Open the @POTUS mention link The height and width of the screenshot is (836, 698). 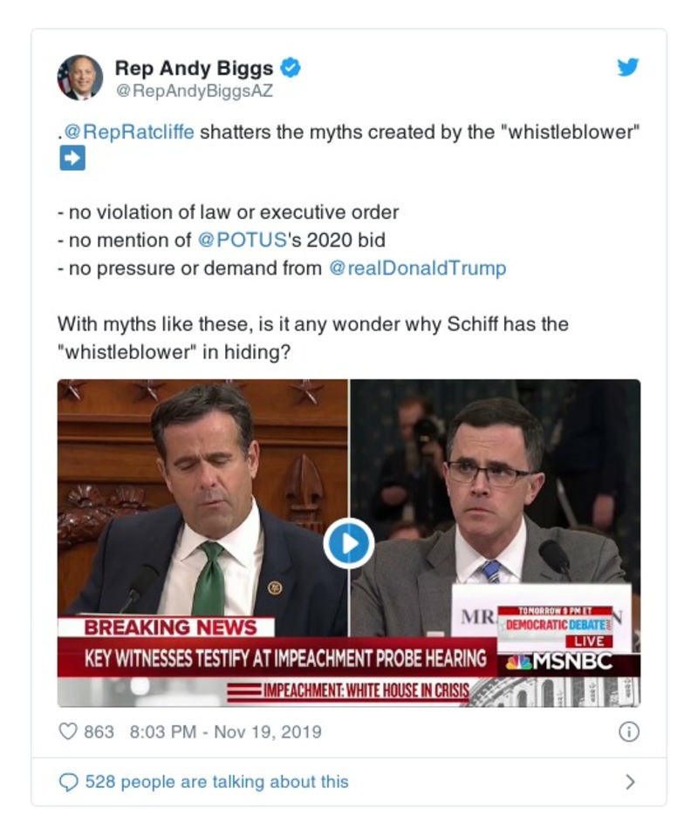coord(242,241)
